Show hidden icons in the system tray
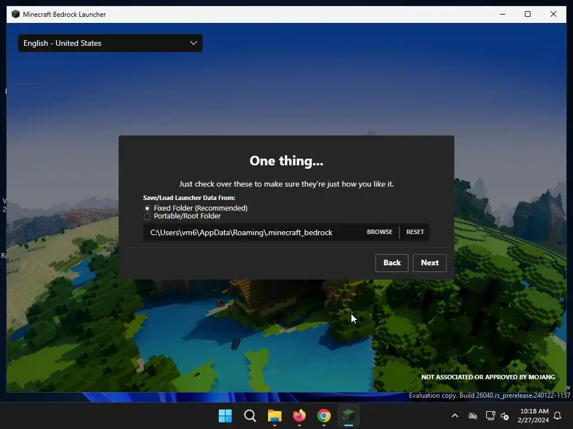Viewport: 573px width, 429px height. click(x=455, y=416)
